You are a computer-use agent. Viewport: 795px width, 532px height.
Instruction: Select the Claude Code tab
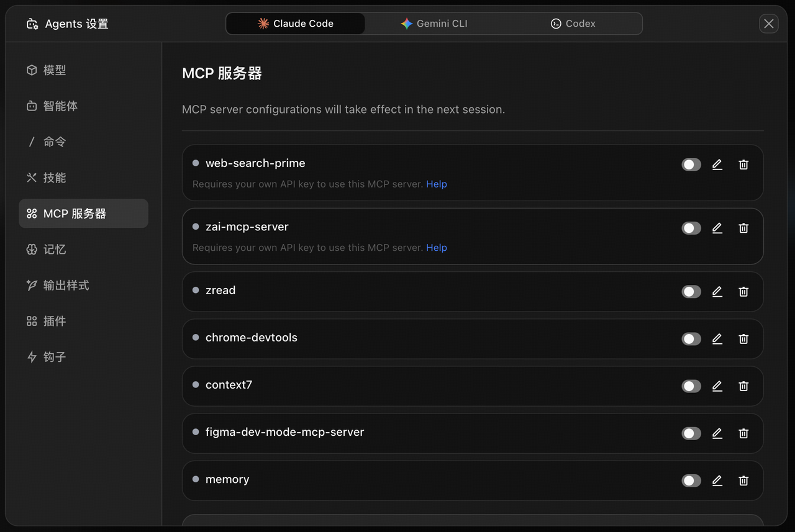point(296,24)
